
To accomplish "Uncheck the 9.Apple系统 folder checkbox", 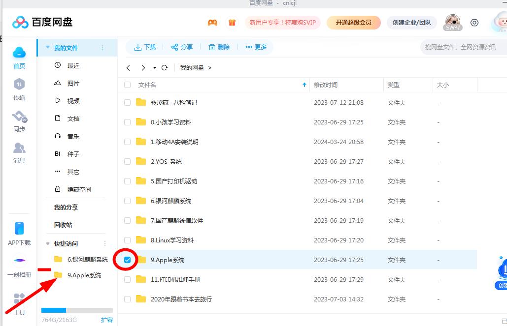I will (x=127, y=260).
